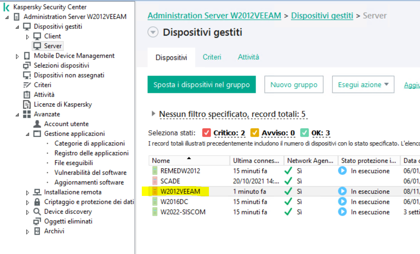Toggle the OK status filter checkbox

(304, 133)
